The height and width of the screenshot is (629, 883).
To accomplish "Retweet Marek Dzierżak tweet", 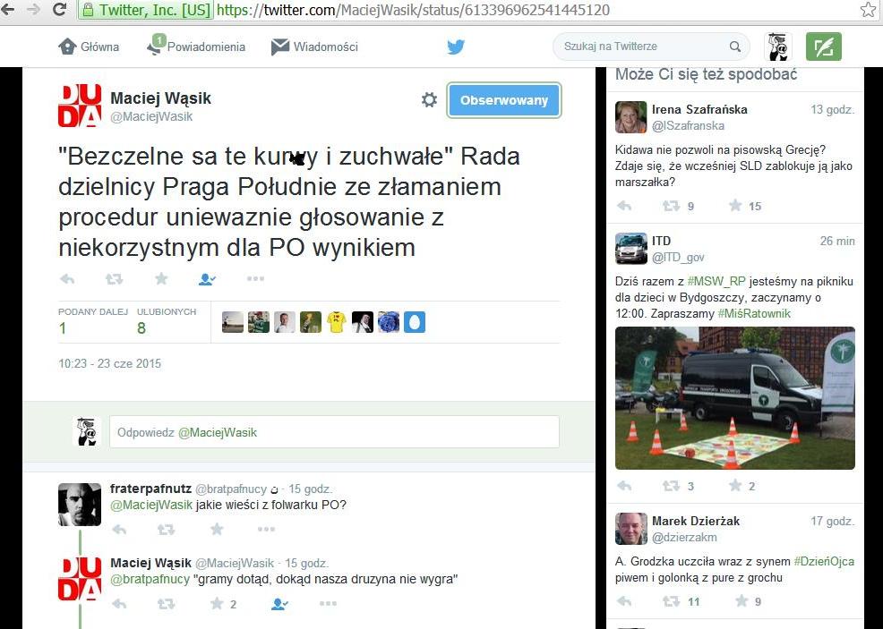I will 671,601.
